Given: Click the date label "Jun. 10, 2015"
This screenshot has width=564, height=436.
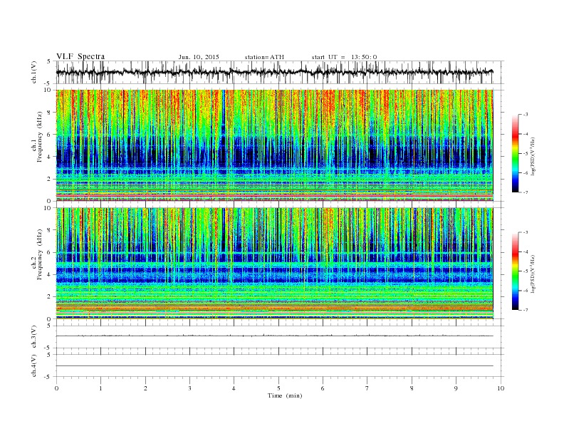Looking at the screenshot, I should point(199,57).
